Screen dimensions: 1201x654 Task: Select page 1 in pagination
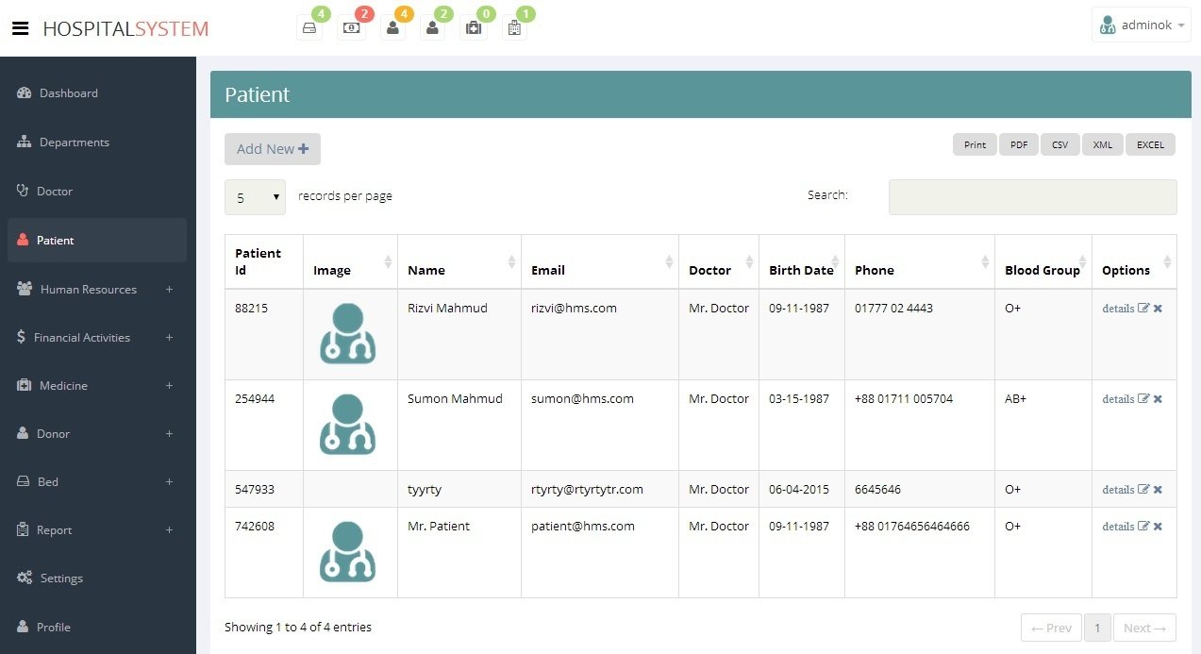[1097, 628]
